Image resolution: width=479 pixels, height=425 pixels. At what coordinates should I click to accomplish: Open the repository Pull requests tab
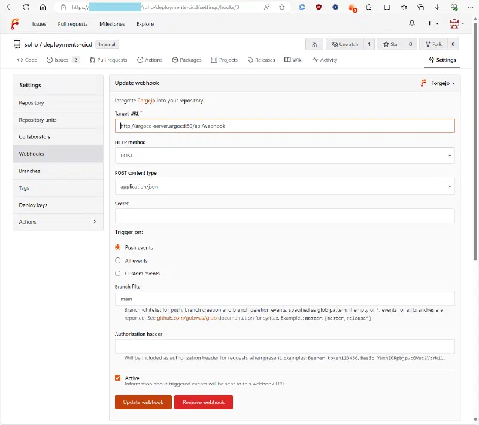108,60
